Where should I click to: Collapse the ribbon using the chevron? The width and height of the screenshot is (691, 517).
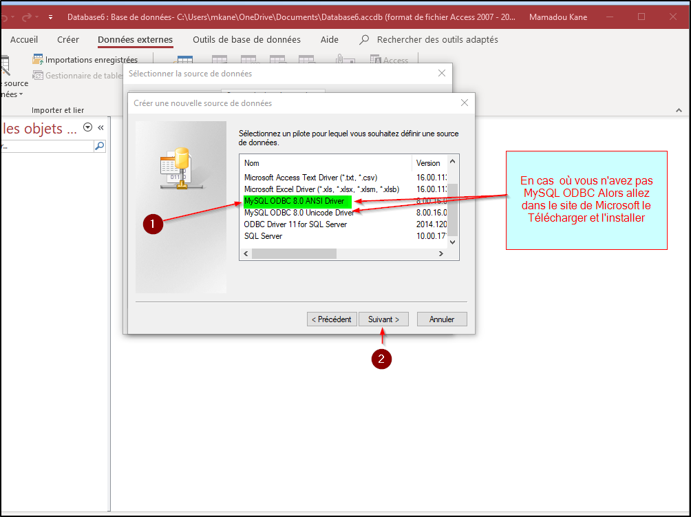point(679,110)
